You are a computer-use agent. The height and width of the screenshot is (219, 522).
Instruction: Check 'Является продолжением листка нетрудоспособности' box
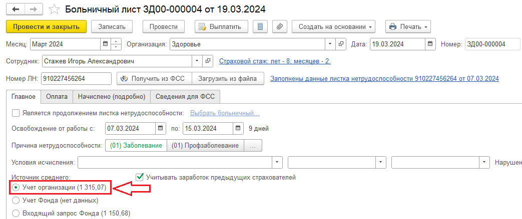[x=16, y=113]
